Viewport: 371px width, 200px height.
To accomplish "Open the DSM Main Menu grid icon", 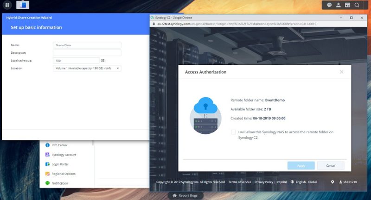I will (7, 5).
